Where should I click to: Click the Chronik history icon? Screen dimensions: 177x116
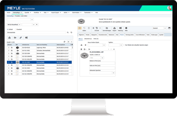(97, 28)
